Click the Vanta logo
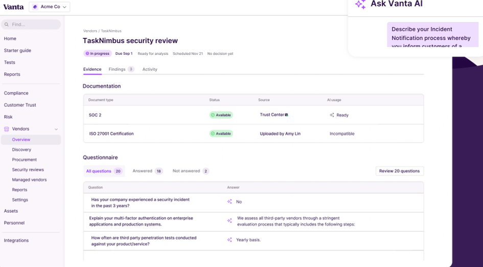The image size is (483, 267). point(13,7)
